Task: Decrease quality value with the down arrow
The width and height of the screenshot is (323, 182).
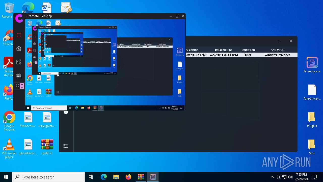Action: tap(22, 87)
